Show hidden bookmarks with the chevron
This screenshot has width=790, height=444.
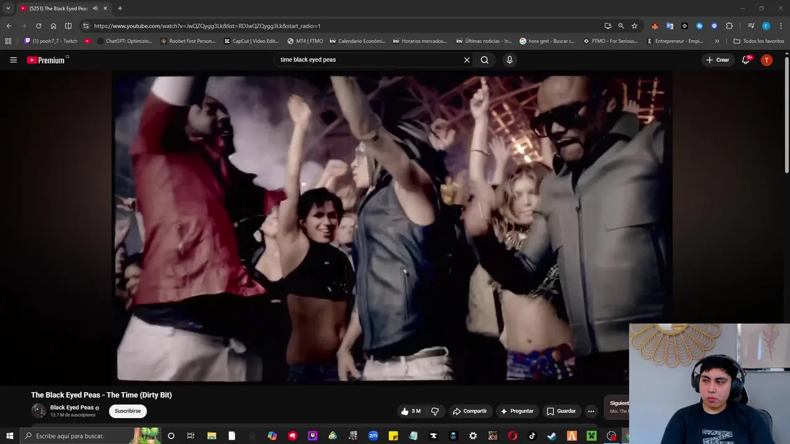click(x=717, y=41)
